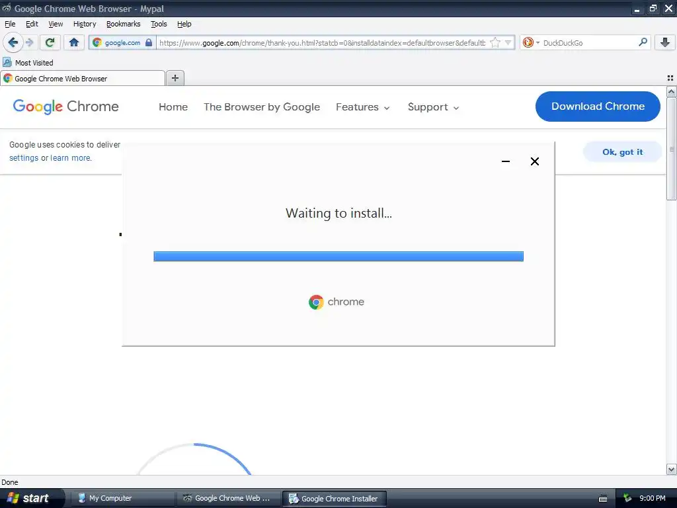The height and width of the screenshot is (508, 677).
Task: Open the Most Visited bookmarks folder
Action: point(28,63)
